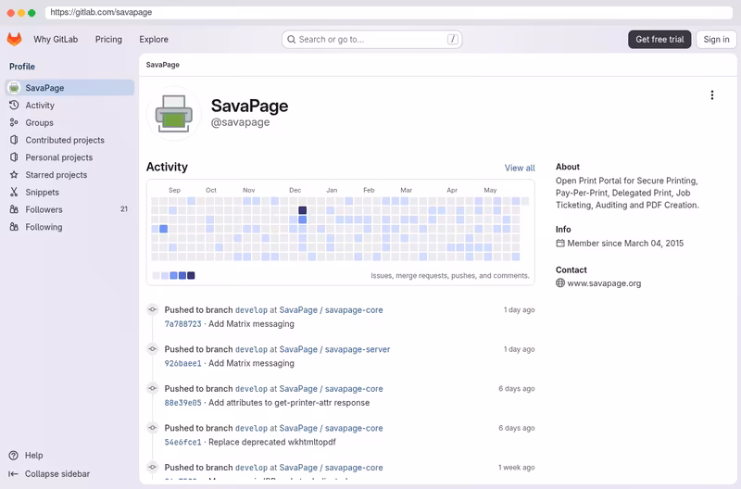Open the profile actions kebab menu
This screenshot has width=741, height=489.
click(x=712, y=95)
